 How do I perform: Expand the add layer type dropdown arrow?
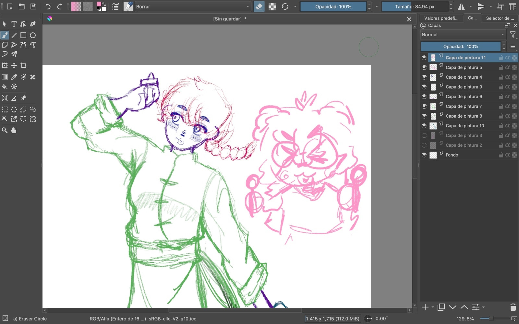(433, 307)
